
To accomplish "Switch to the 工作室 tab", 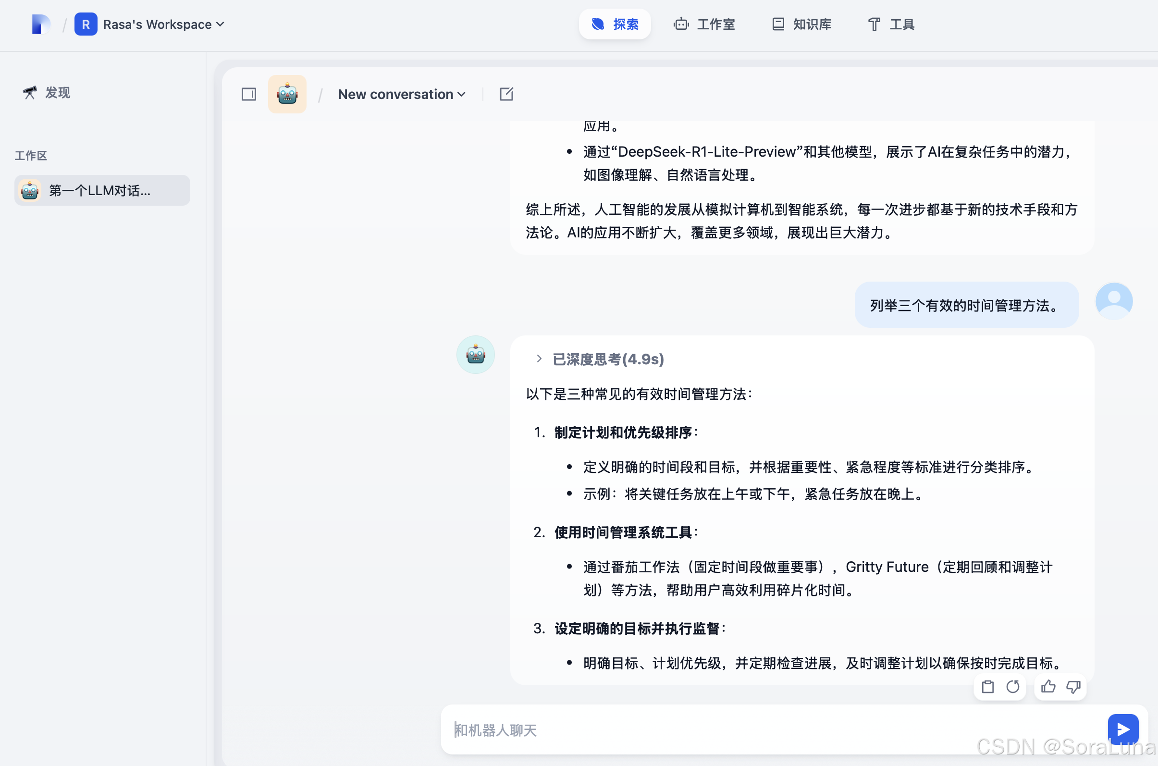I will pos(704,25).
